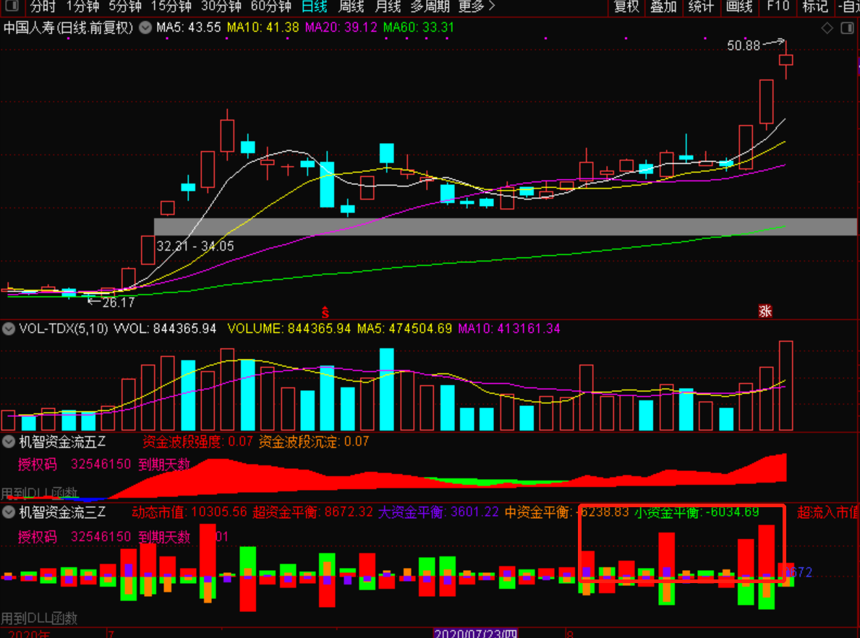The image size is (860, 638).
Task: Click the 复权 button
Action: [x=626, y=7]
